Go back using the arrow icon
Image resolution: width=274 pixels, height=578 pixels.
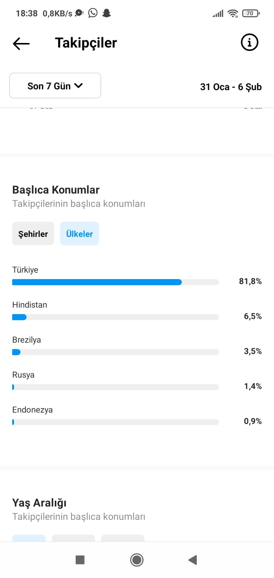point(21,43)
